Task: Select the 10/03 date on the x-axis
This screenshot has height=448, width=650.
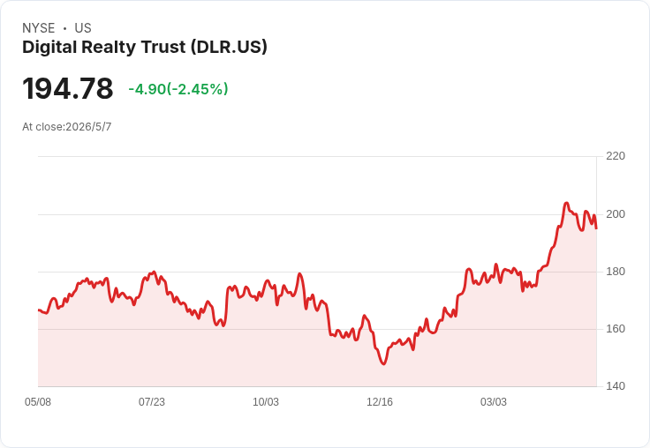Action: tap(266, 402)
